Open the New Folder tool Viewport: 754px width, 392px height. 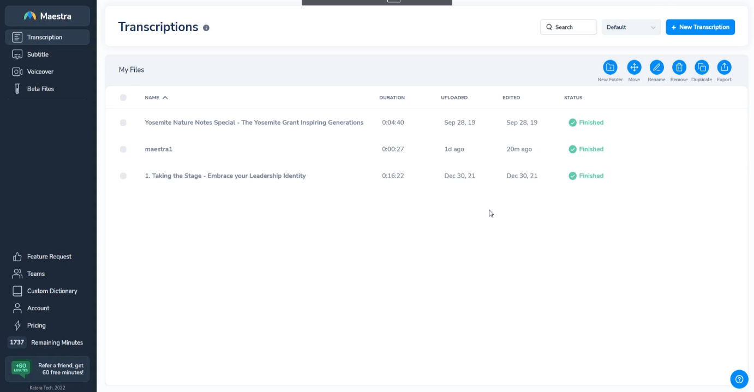[609, 68]
